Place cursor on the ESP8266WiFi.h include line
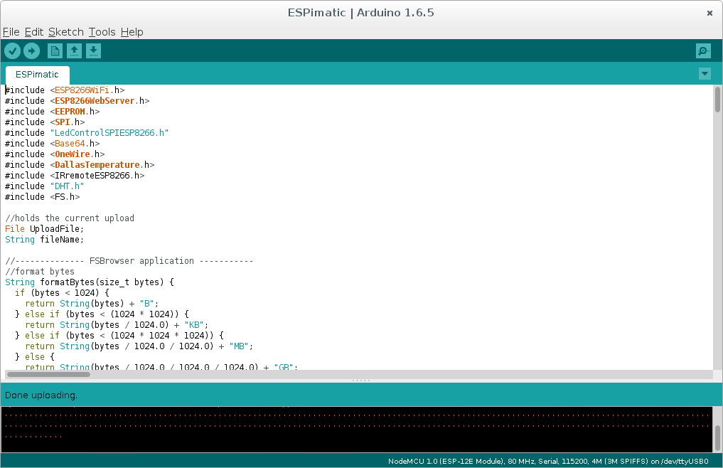The width and height of the screenshot is (723, 468). point(85,90)
